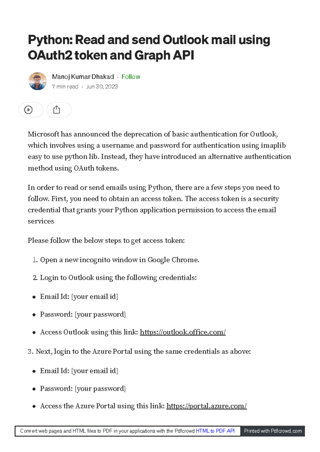Click the Jun 30, 2023 publish date

coord(102,87)
